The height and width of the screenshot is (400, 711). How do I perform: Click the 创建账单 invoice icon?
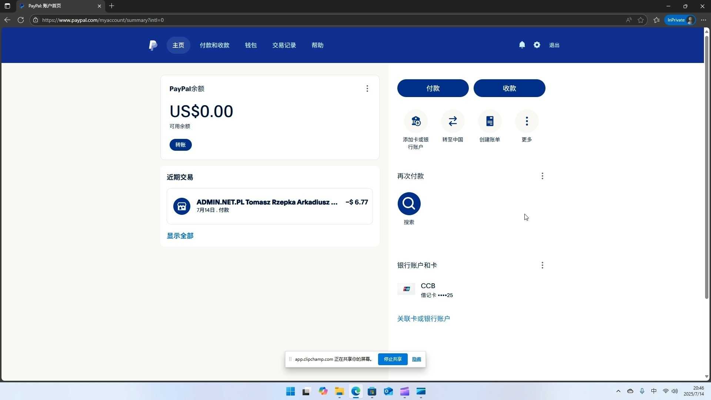click(490, 121)
